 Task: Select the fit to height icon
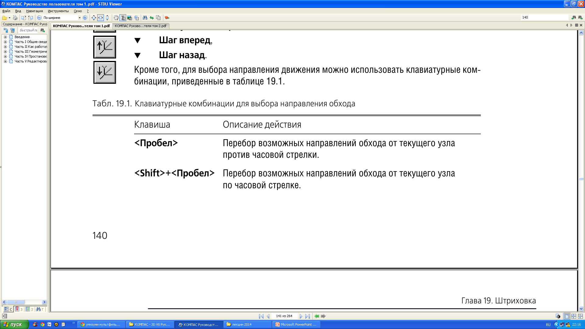107,18
